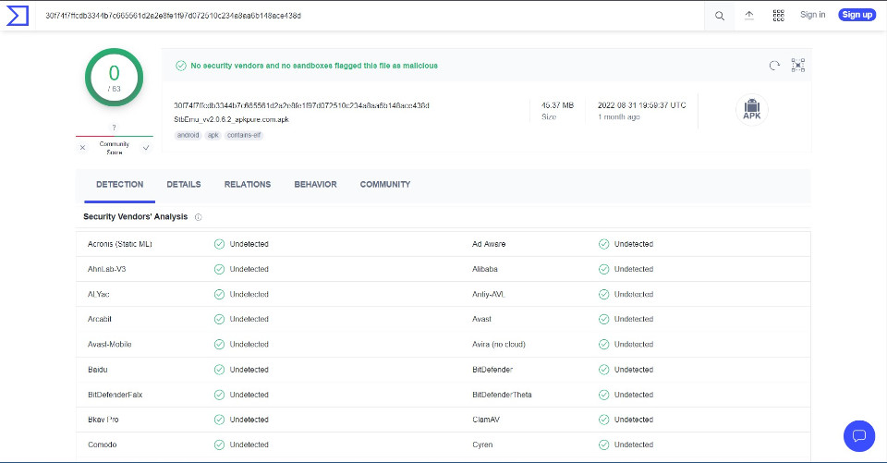Click Undetected check icon for Comodo
The width and height of the screenshot is (887, 463).
[x=220, y=445]
